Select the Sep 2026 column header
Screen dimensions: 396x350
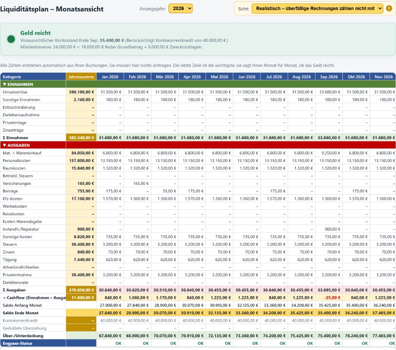(329, 77)
